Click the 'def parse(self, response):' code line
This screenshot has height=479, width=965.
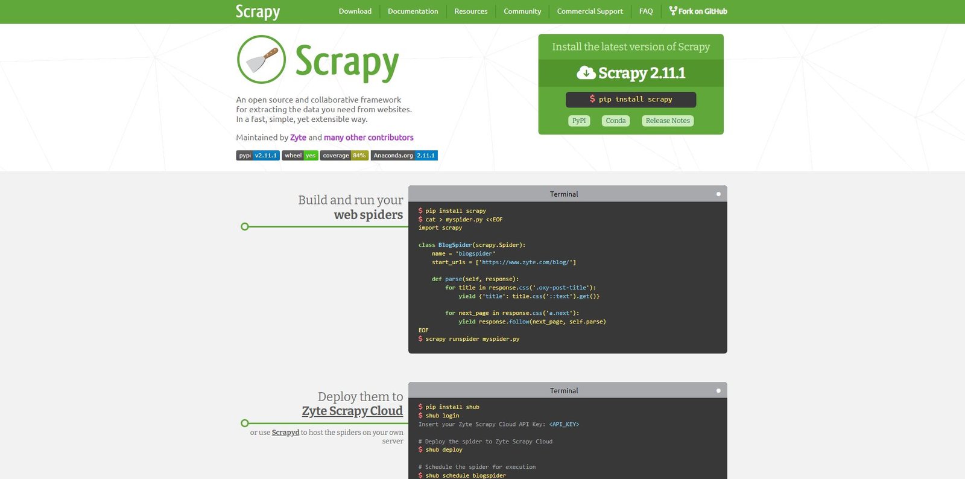point(475,279)
